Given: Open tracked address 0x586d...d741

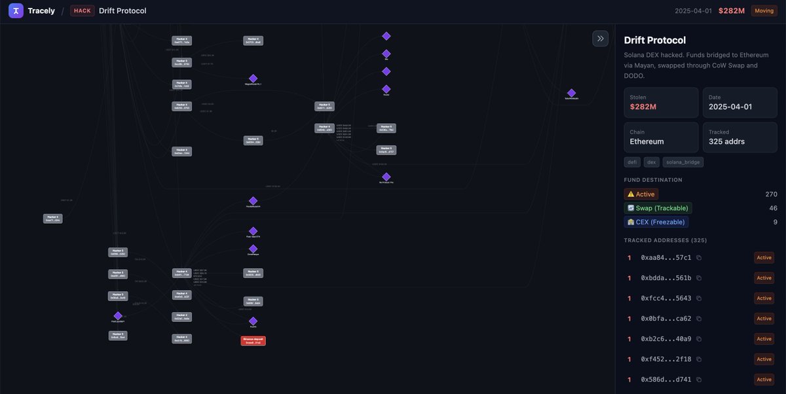Looking at the screenshot, I should pos(665,380).
